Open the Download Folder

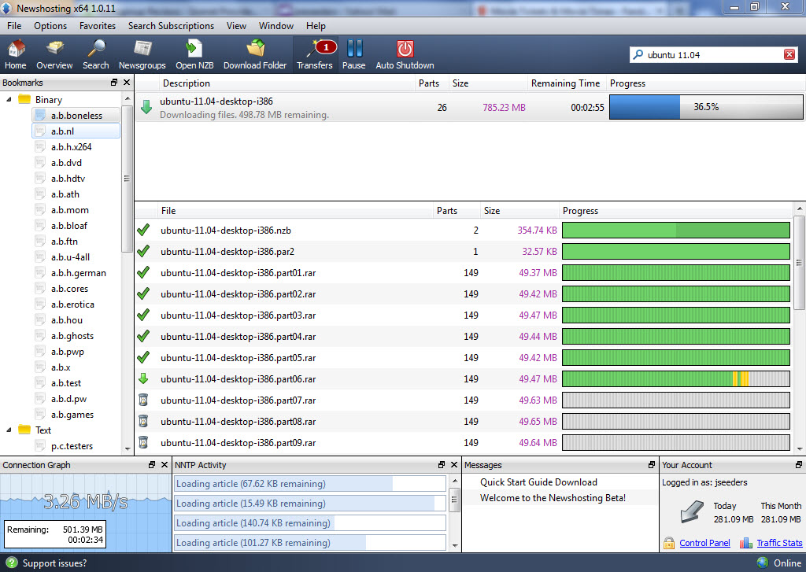click(x=255, y=54)
